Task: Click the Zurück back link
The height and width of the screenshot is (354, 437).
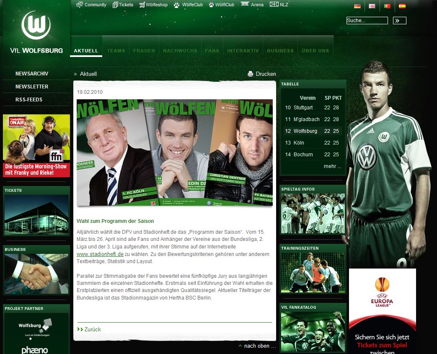Action: pos(92,330)
